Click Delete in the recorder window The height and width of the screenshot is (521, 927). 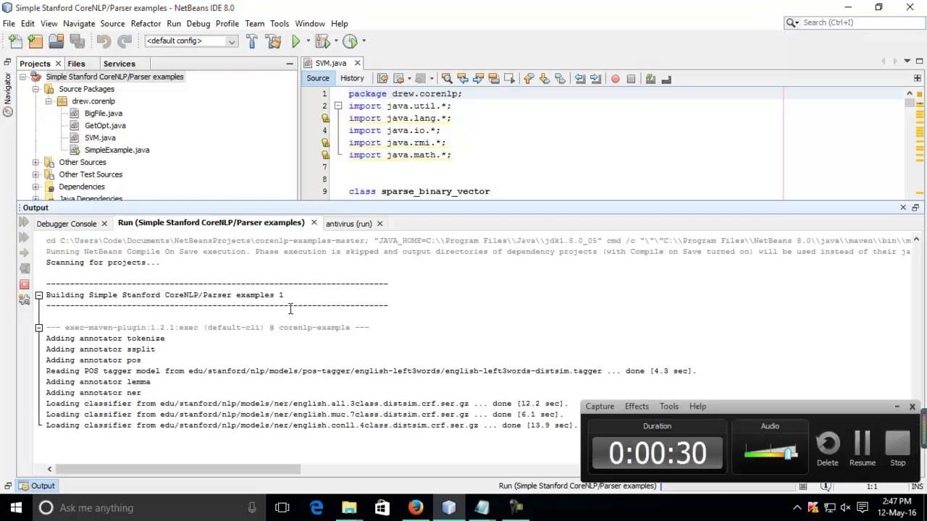(x=827, y=449)
